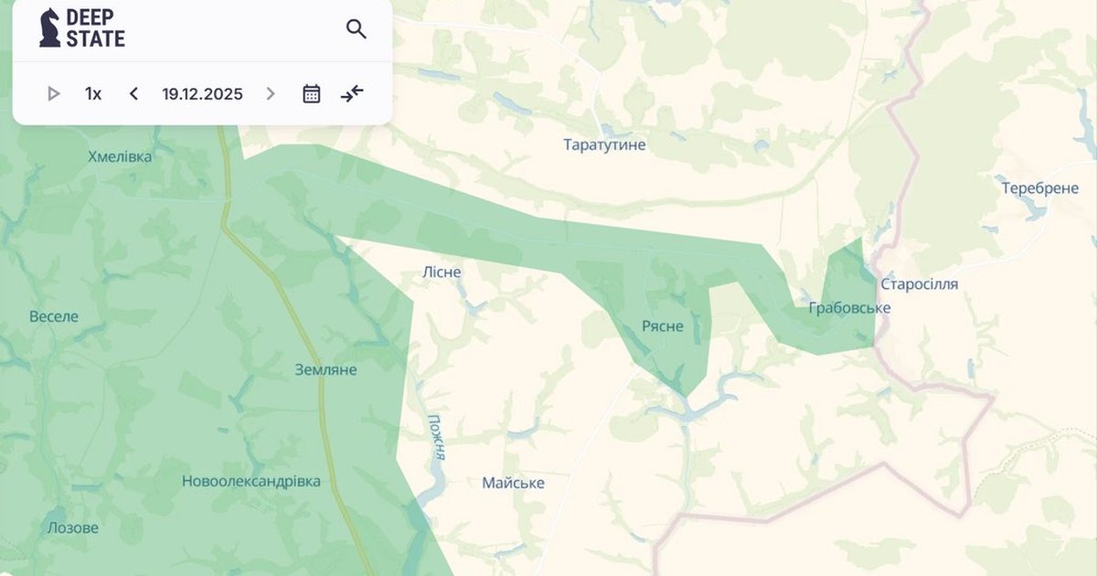This screenshot has height=576, width=1097.
Task: Click the Земляне village label
Action: tap(325, 369)
